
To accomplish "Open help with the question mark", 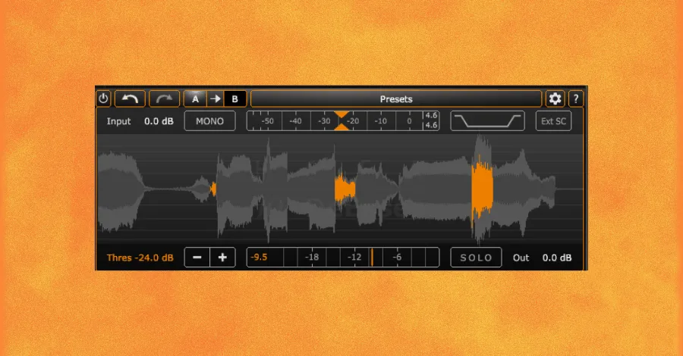I will (x=576, y=98).
